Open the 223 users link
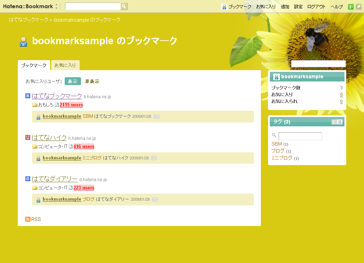 pyautogui.click(x=84, y=188)
